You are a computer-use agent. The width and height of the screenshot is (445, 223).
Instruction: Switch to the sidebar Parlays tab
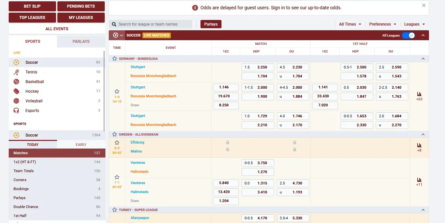click(x=81, y=42)
